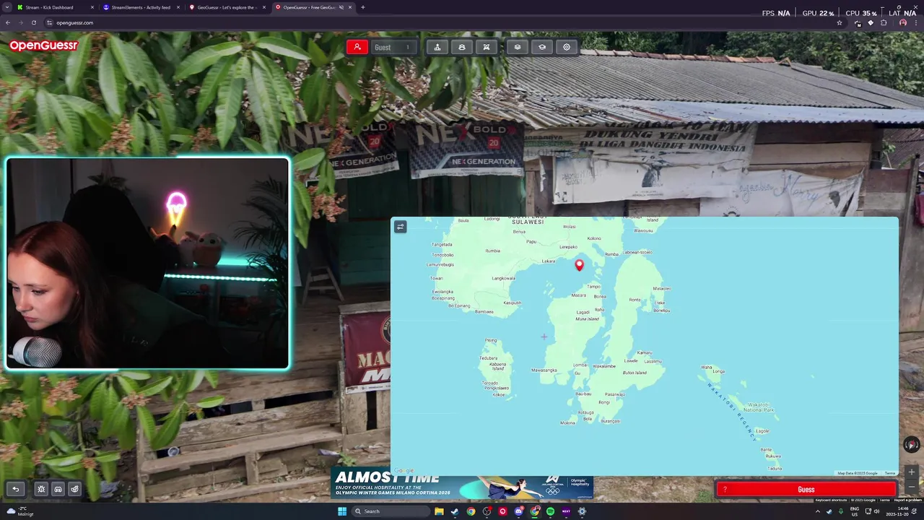This screenshot has height=520, width=924.
Task: Open Steam from the taskbar
Action: pos(455,511)
